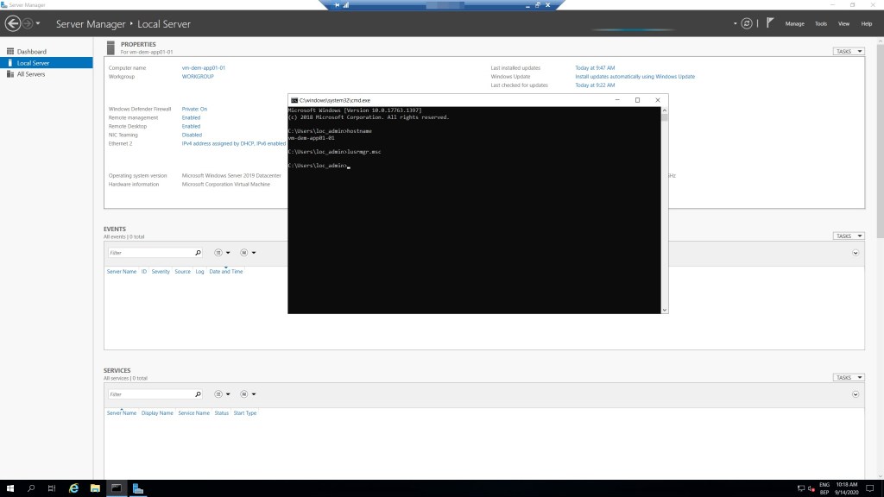884x497 pixels.
Task: Click the Windows Start button
Action: [9, 488]
